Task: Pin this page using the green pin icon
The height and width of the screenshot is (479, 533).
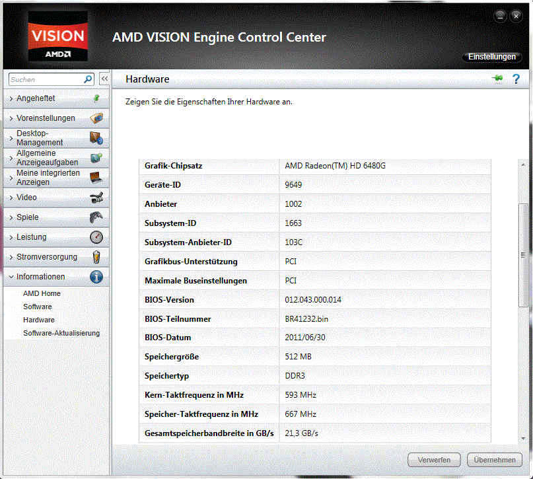Action: (x=497, y=79)
